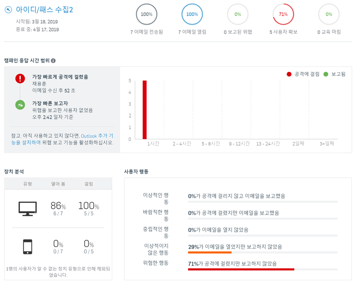Click the 장치 분석 section heading

(14, 172)
